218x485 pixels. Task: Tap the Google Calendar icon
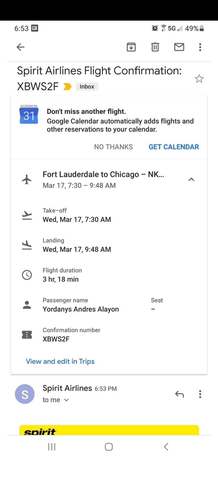pyautogui.click(x=29, y=115)
